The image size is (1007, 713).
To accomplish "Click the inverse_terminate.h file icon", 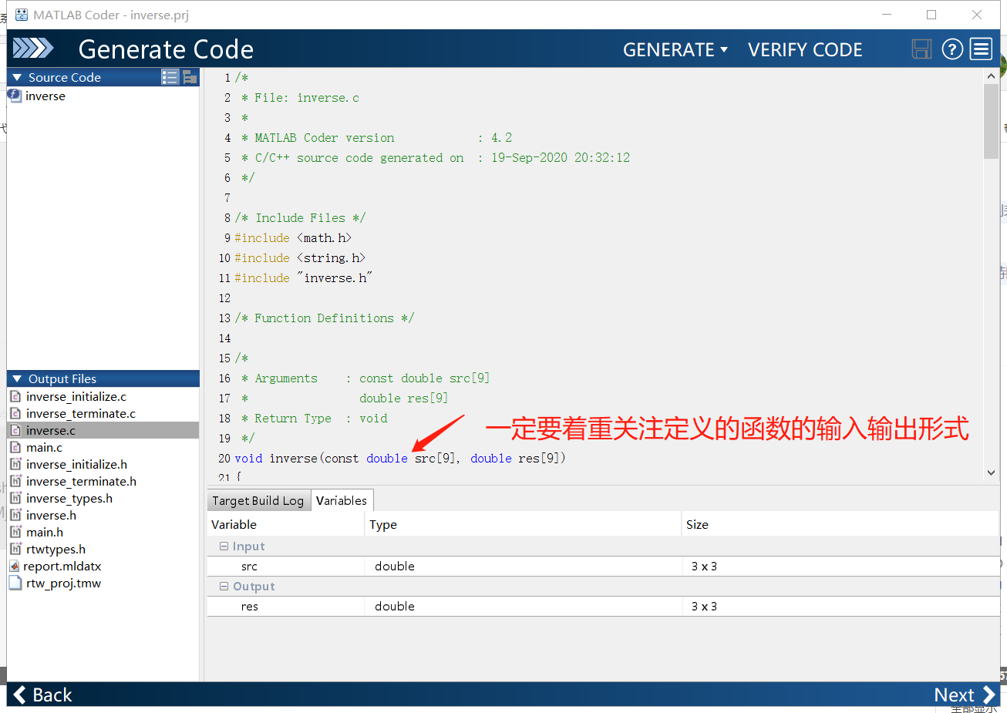I will [x=15, y=481].
